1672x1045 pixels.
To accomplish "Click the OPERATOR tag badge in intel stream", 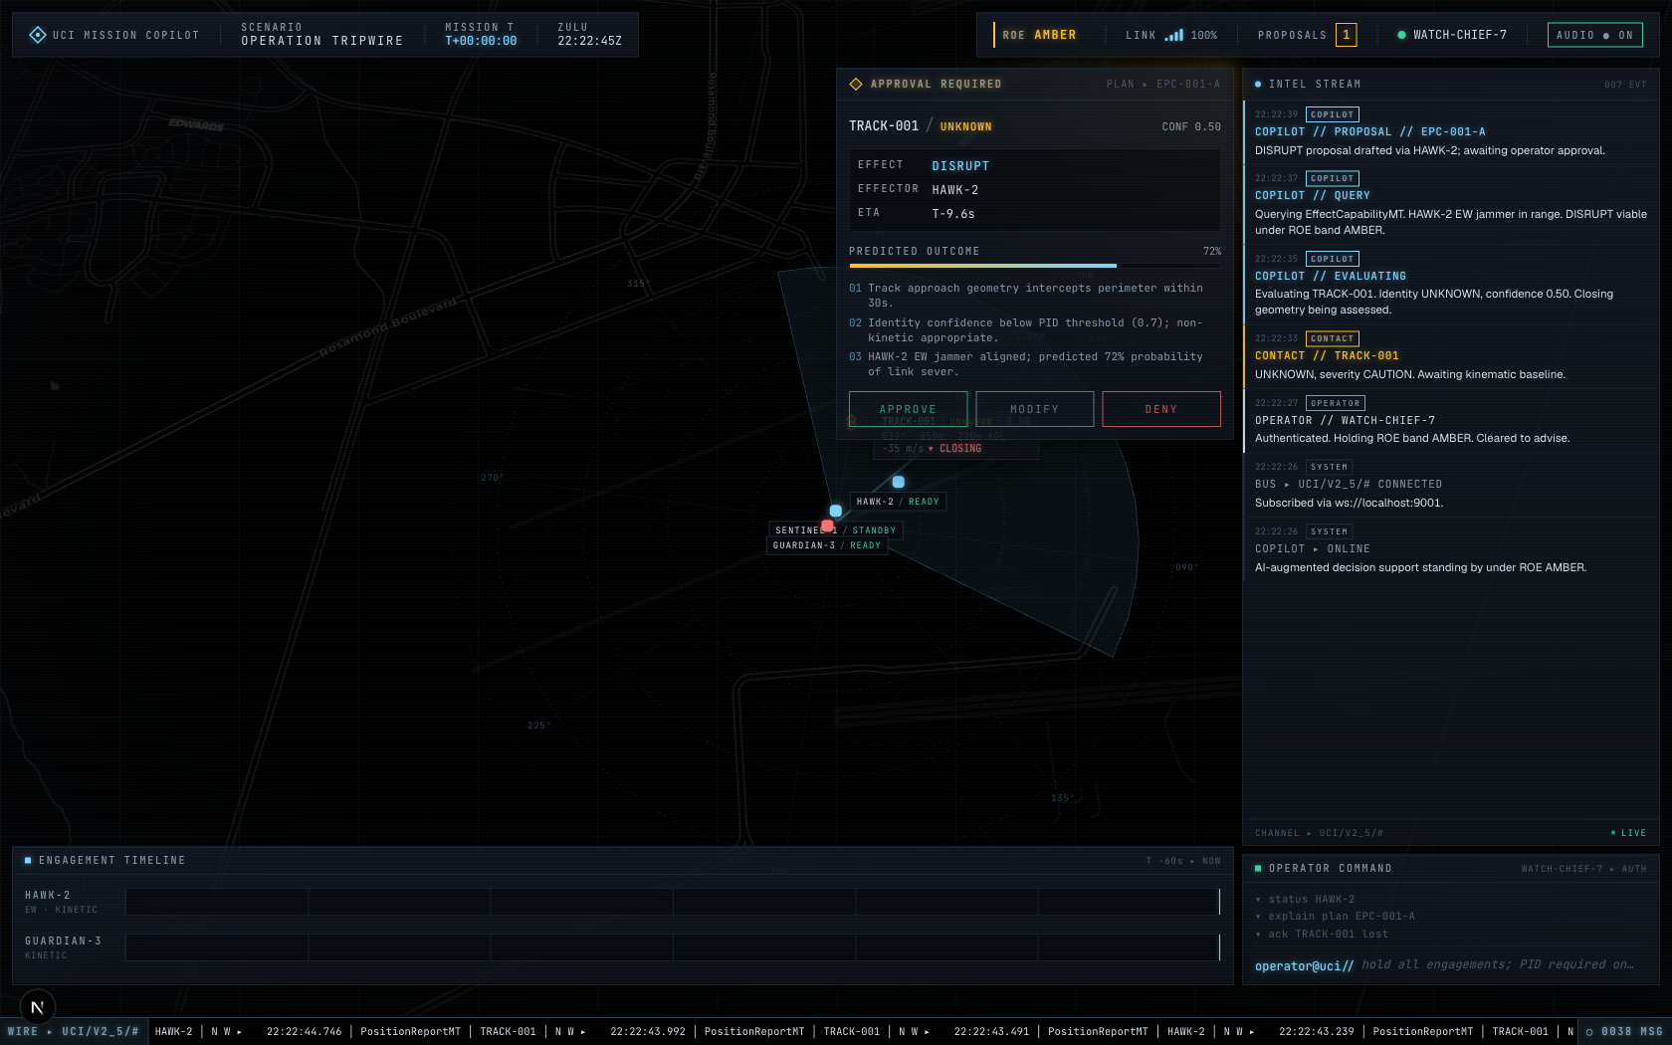I will 1336,403.
